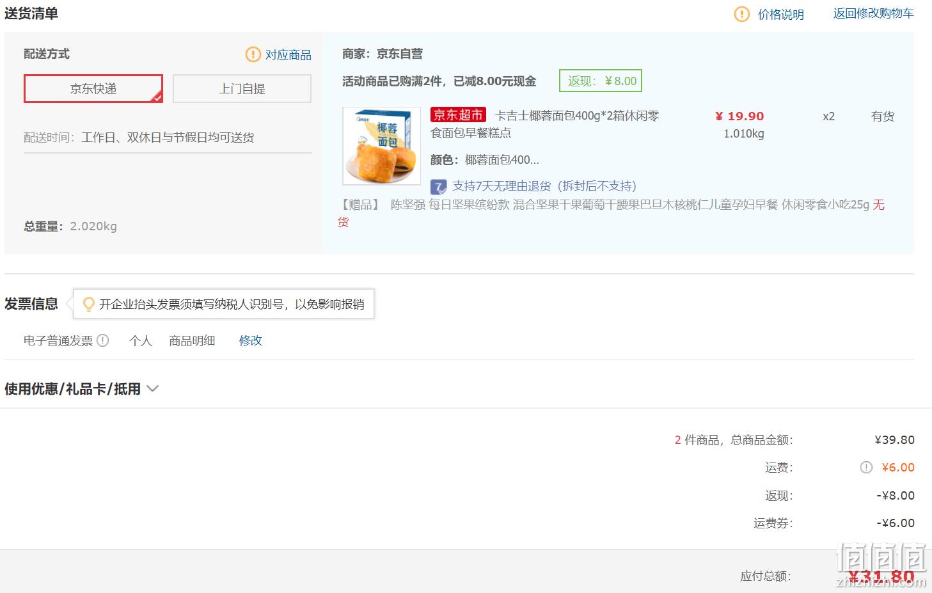This screenshot has height=593, width=932.
Task: Click the 有货 stock status
Action: coord(883,116)
